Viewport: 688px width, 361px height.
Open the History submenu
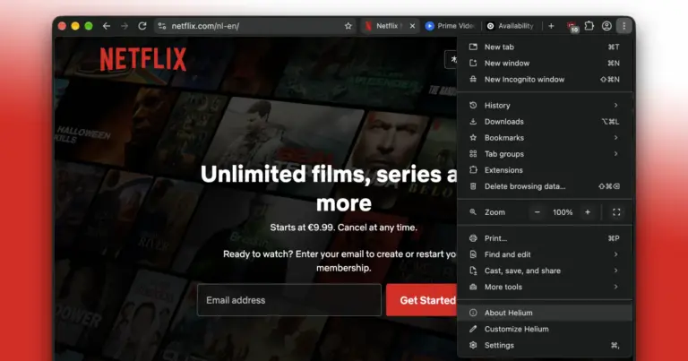(x=545, y=106)
